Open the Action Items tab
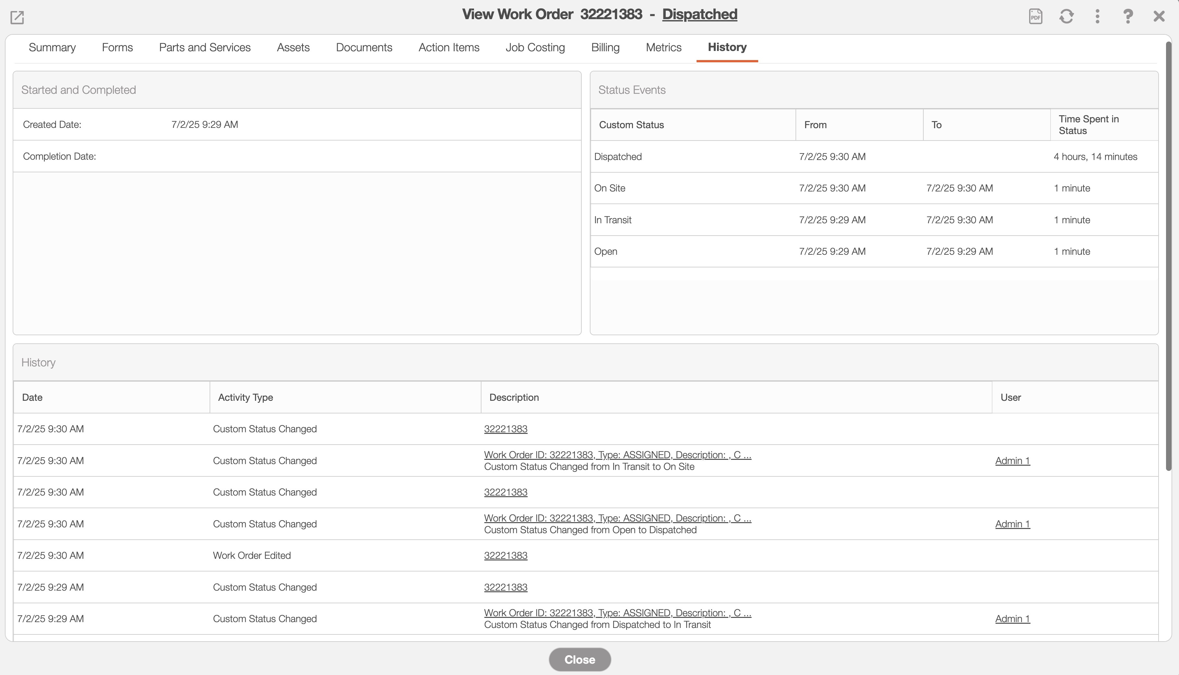Image resolution: width=1179 pixels, height=675 pixels. pyautogui.click(x=449, y=47)
